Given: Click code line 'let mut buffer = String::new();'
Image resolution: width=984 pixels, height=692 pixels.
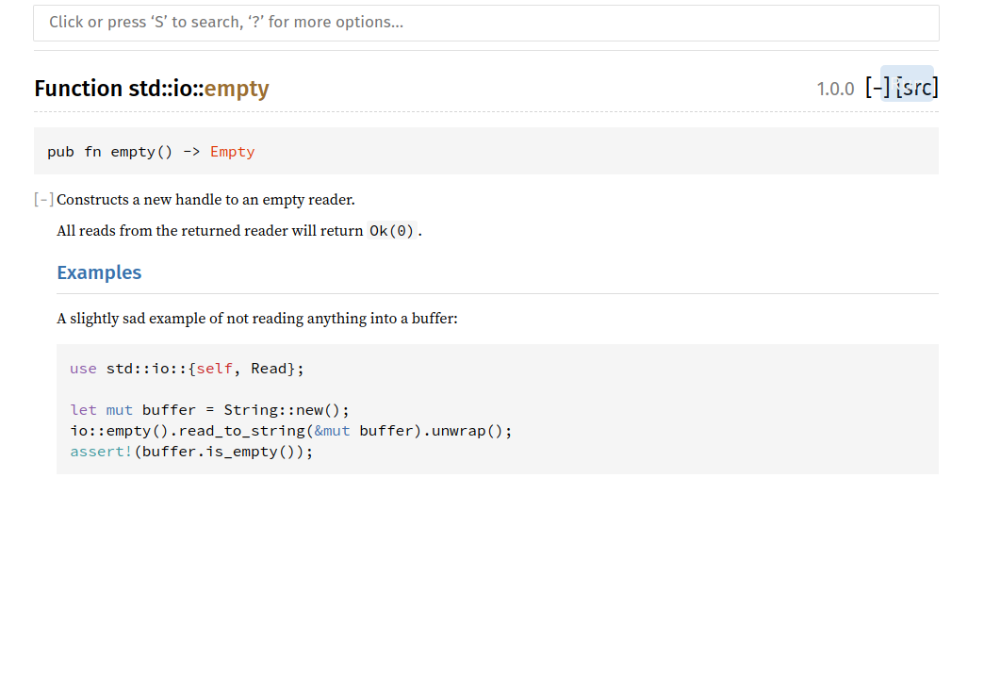Looking at the screenshot, I should pyautogui.click(x=209, y=410).
